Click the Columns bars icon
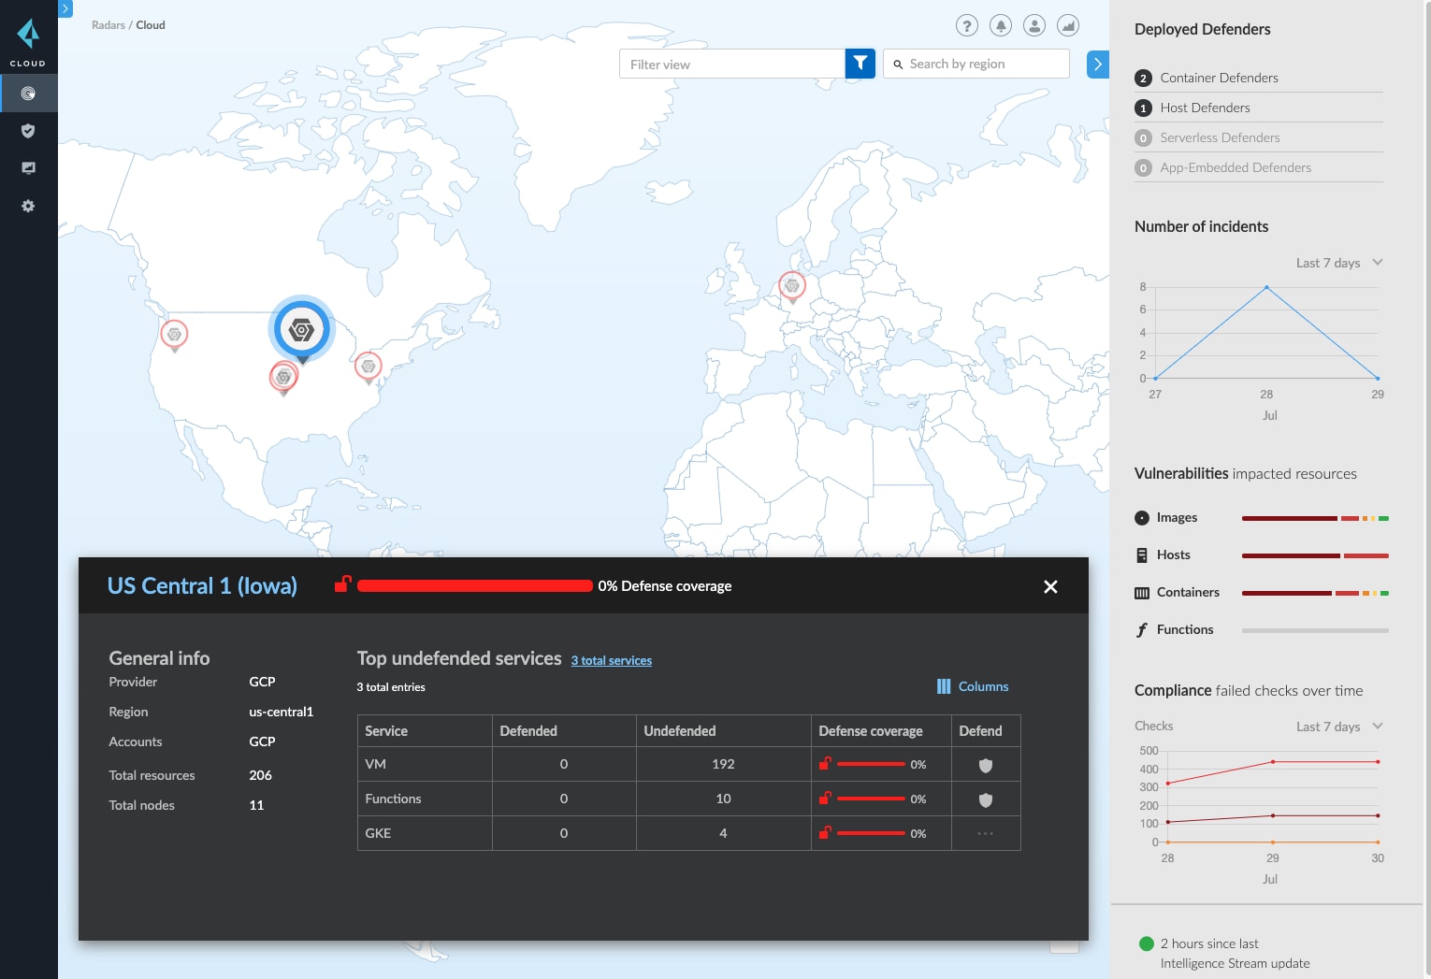The image size is (1431, 979). (944, 686)
